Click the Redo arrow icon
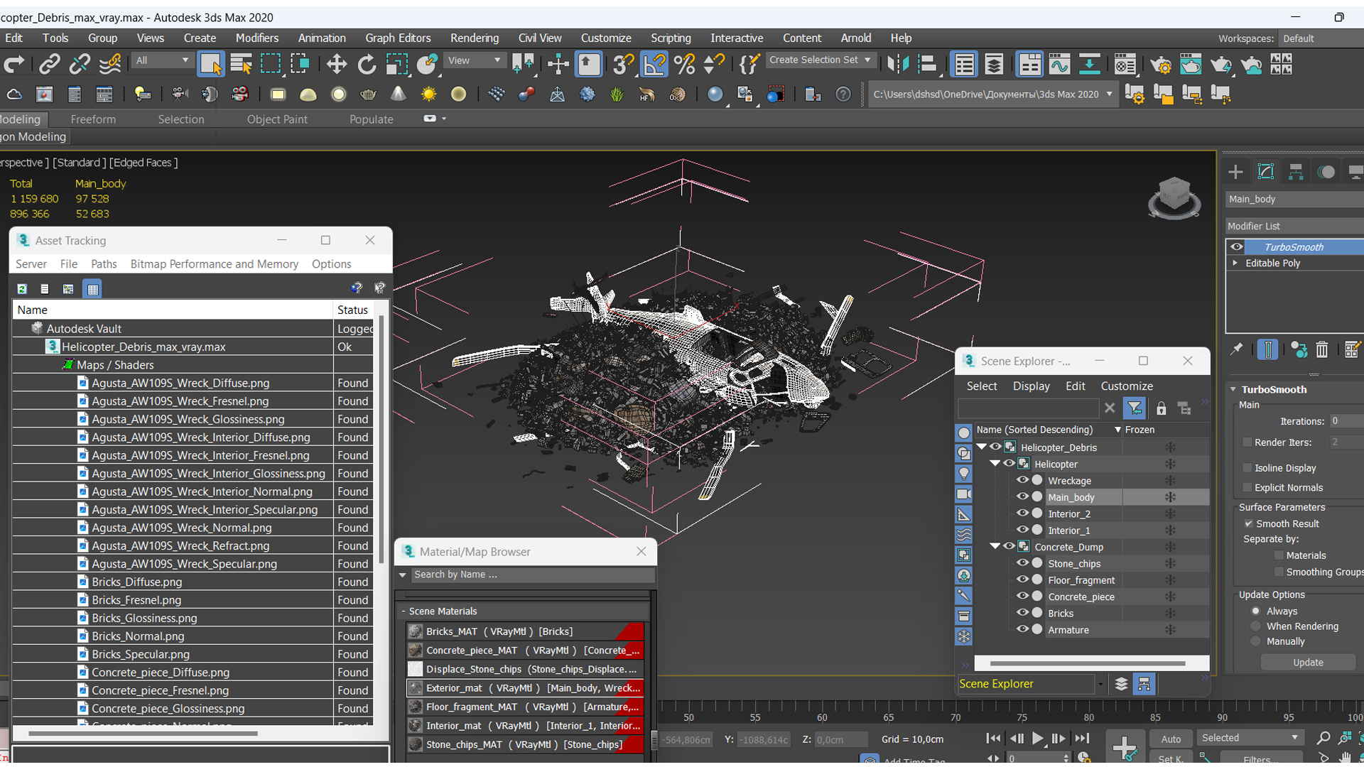The image size is (1364, 767). 14,64
